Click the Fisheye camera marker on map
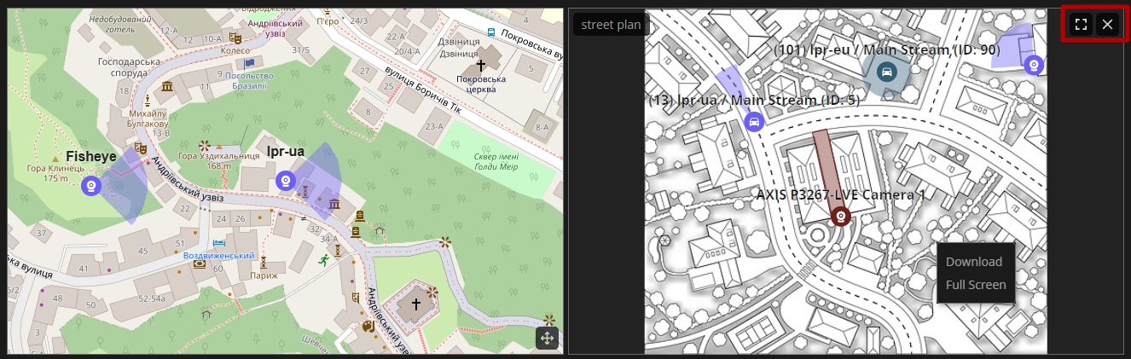1131x359 pixels. coord(92,185)
